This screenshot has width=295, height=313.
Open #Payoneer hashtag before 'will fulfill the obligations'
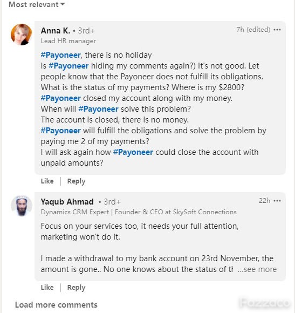[x=61, y=131]
